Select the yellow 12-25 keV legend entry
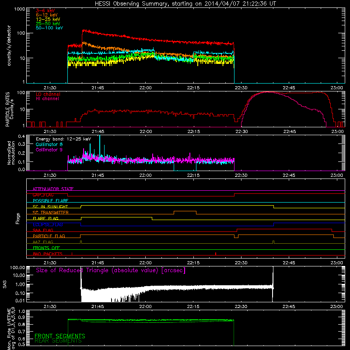 48,19
